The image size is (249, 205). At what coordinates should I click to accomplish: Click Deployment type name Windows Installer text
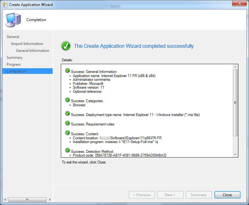click(x=135, y=115)
